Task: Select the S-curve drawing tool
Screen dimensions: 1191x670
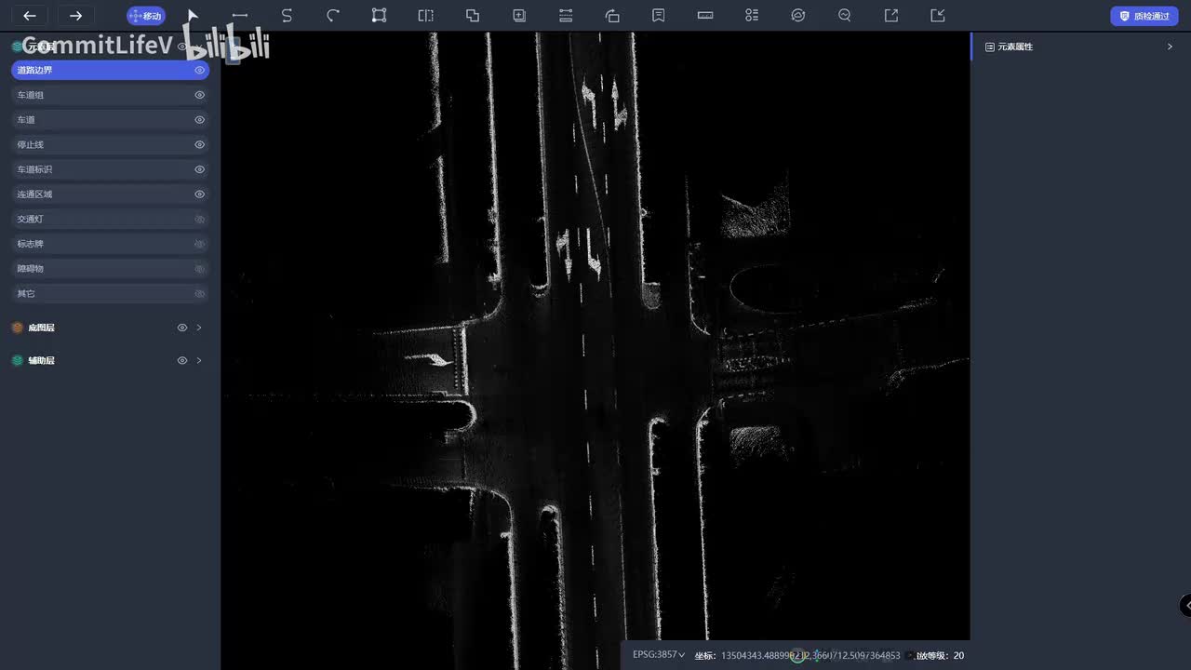Action: [x=287, y=16]
